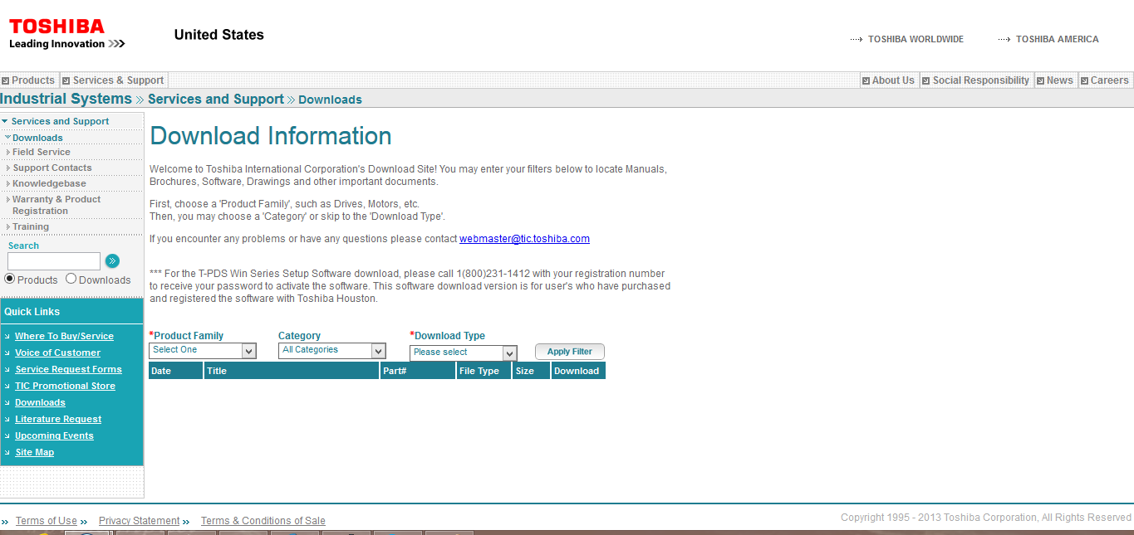Click the United States region label

click(219, 35)
